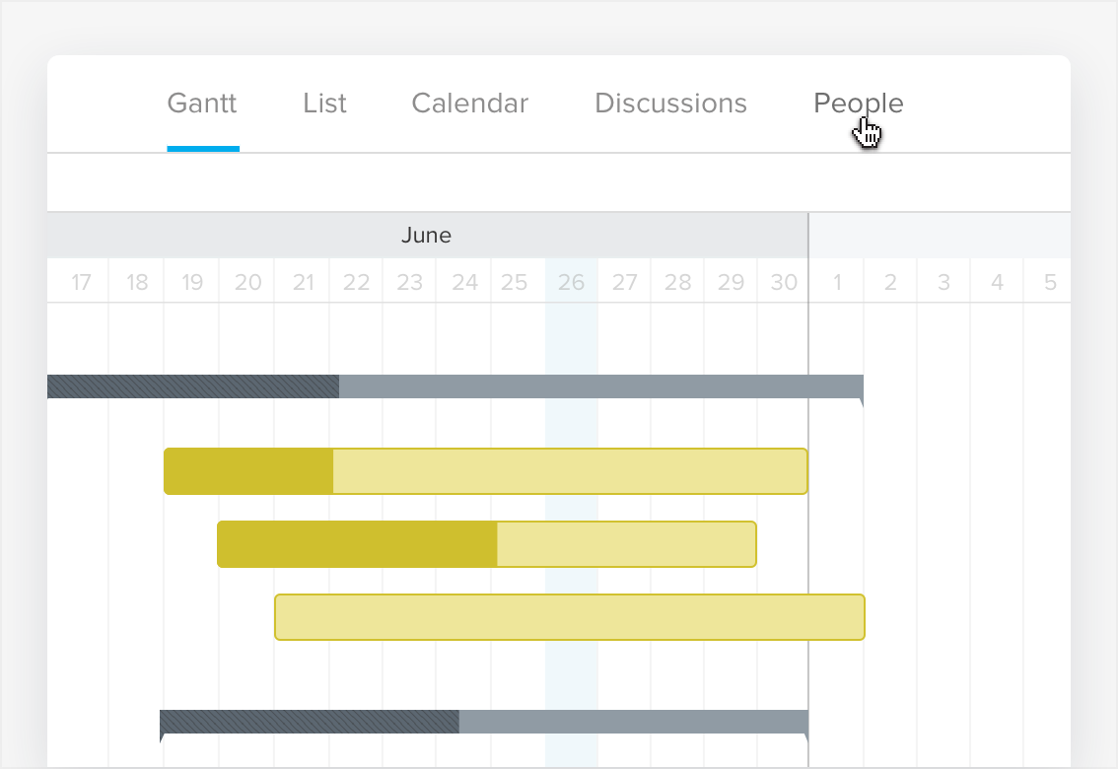The width and height of the screenshot is (1118, 769).
Task: Click the June month header
Action: coord(427,235)
